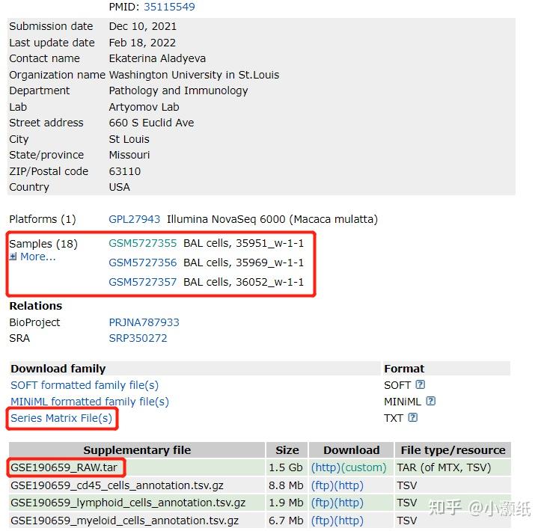Image resolution: width=544 pixels, height=531 pixels.
Task: Click contact name Ekaterina Aladyeva
Action: [157, 58]
